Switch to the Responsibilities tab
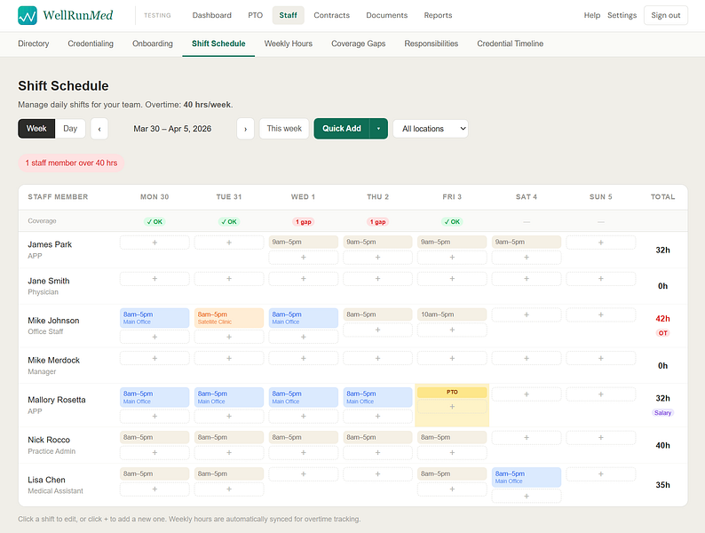 click(x=432, y=44)
